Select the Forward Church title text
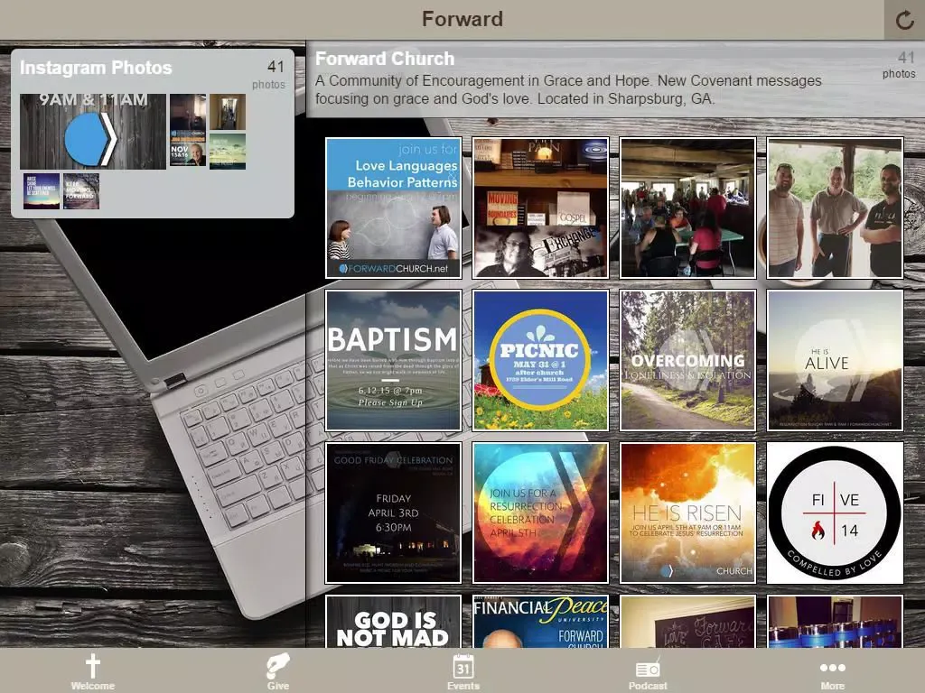The image size is (925, 693). 385,59
